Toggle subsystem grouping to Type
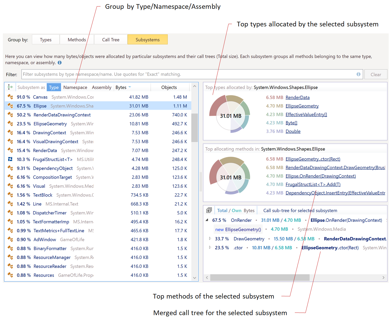 [54, 87]
